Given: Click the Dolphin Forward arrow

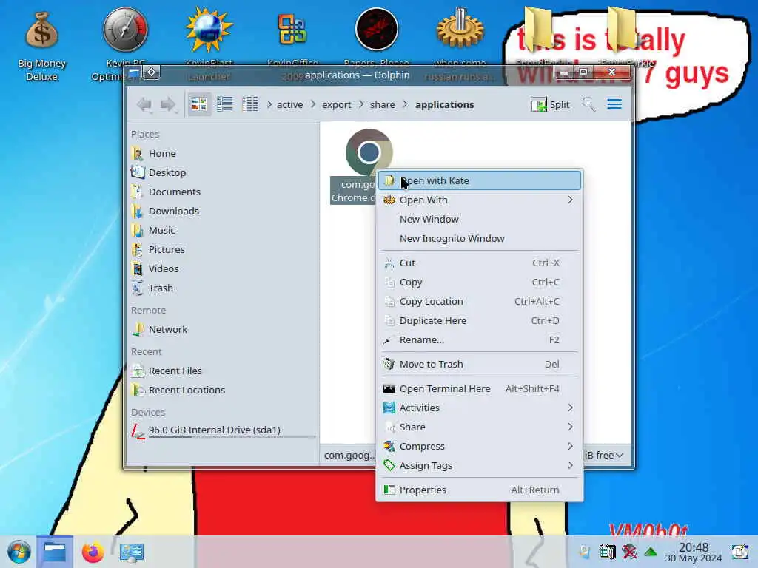Looking at the screenshot, I should (168, 104).
